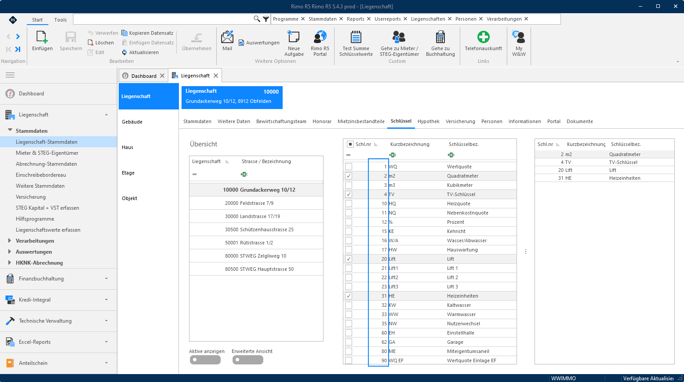Click the hamburger menu icon in sidebar

coord(10,75)
